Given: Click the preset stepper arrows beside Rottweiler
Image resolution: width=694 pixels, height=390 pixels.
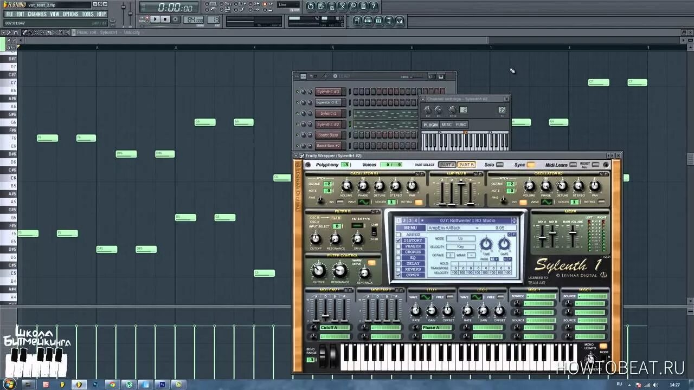Looking at the screenshot, I should pos(514,220).
